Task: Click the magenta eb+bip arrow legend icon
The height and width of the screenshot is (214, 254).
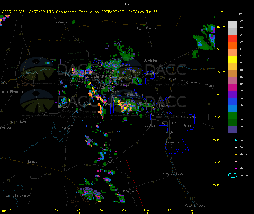Action: 233,168
